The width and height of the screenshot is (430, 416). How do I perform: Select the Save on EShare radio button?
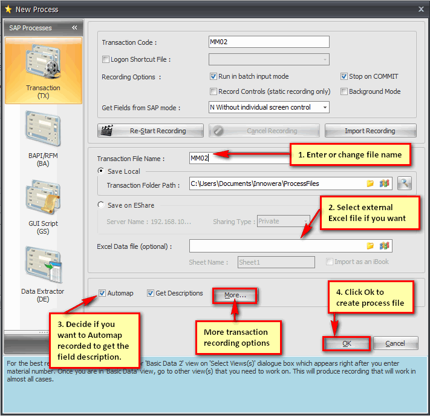101,205
